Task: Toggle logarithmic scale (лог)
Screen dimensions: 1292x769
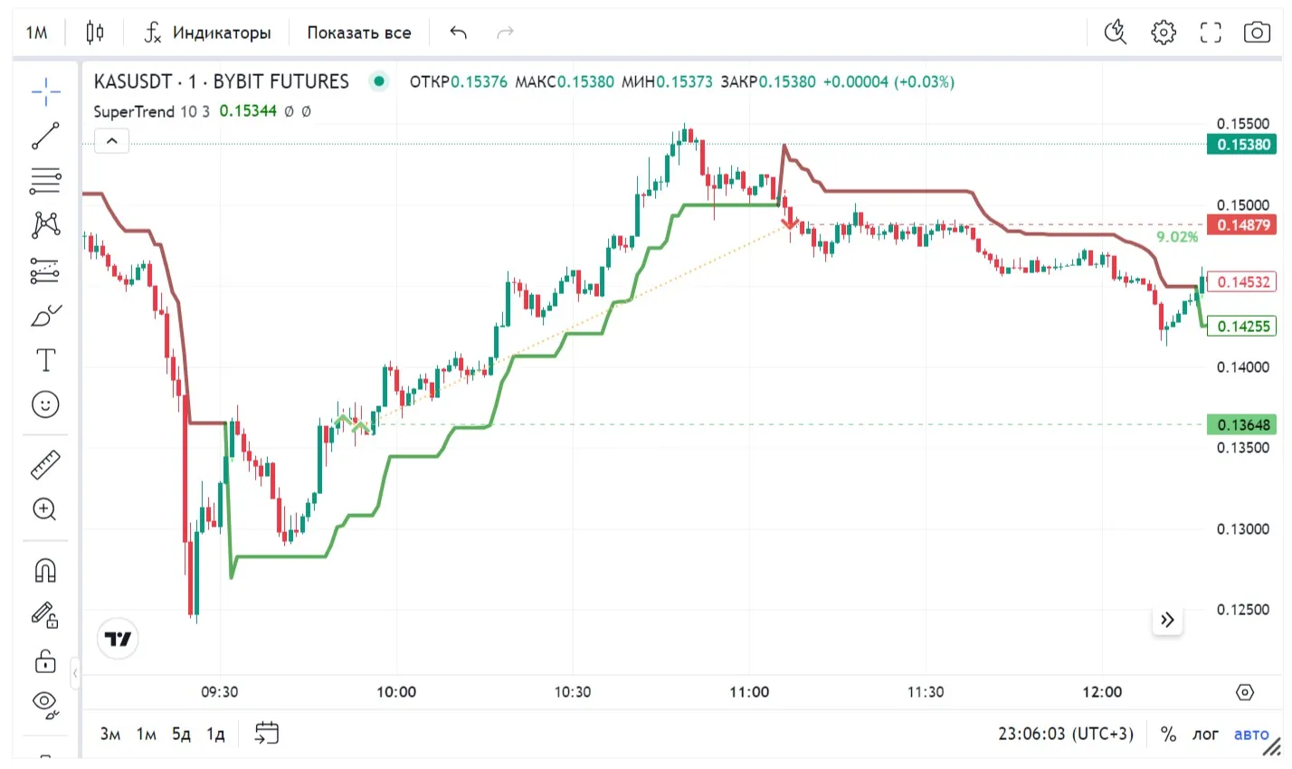Action: point(1205,734)
